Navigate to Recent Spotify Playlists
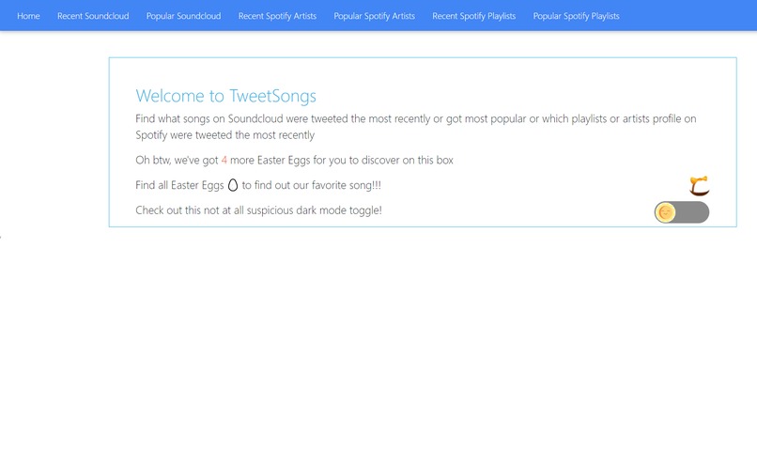 [x=473, y=16]
